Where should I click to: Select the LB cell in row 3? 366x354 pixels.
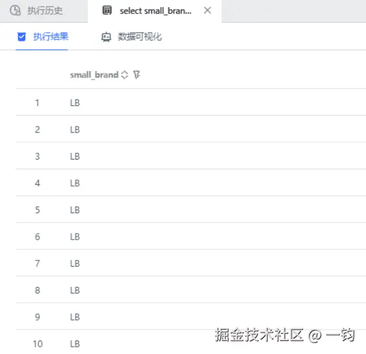pyautogui.click(x=75, y=156)
